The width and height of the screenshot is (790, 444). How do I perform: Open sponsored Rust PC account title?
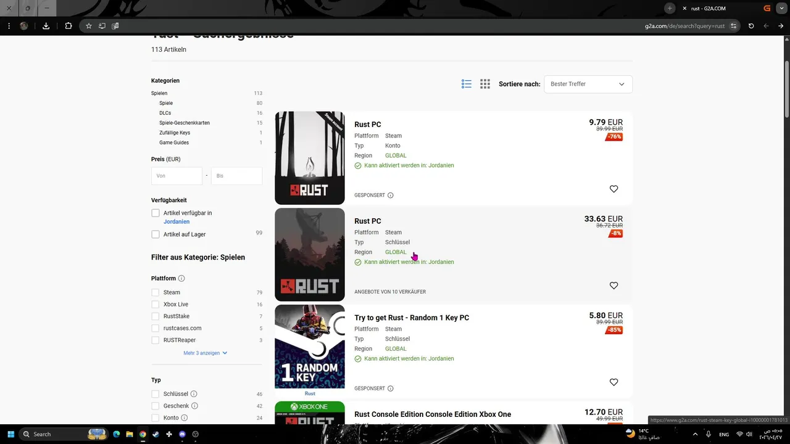(x=368, y=125)
